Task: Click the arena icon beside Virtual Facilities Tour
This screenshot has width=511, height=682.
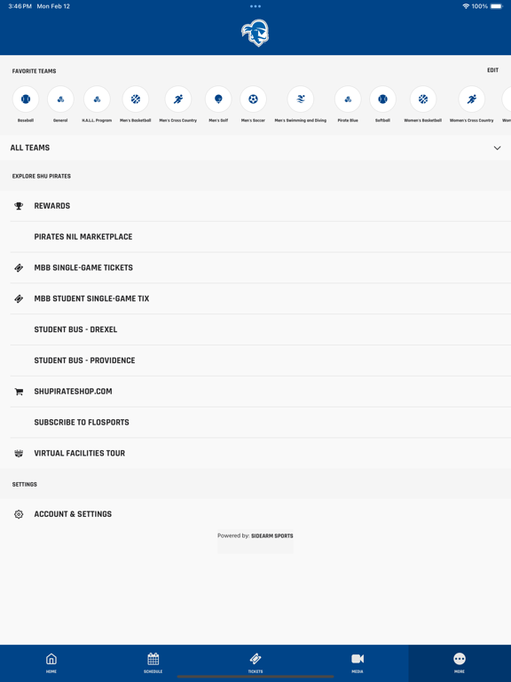Action: 19,453
